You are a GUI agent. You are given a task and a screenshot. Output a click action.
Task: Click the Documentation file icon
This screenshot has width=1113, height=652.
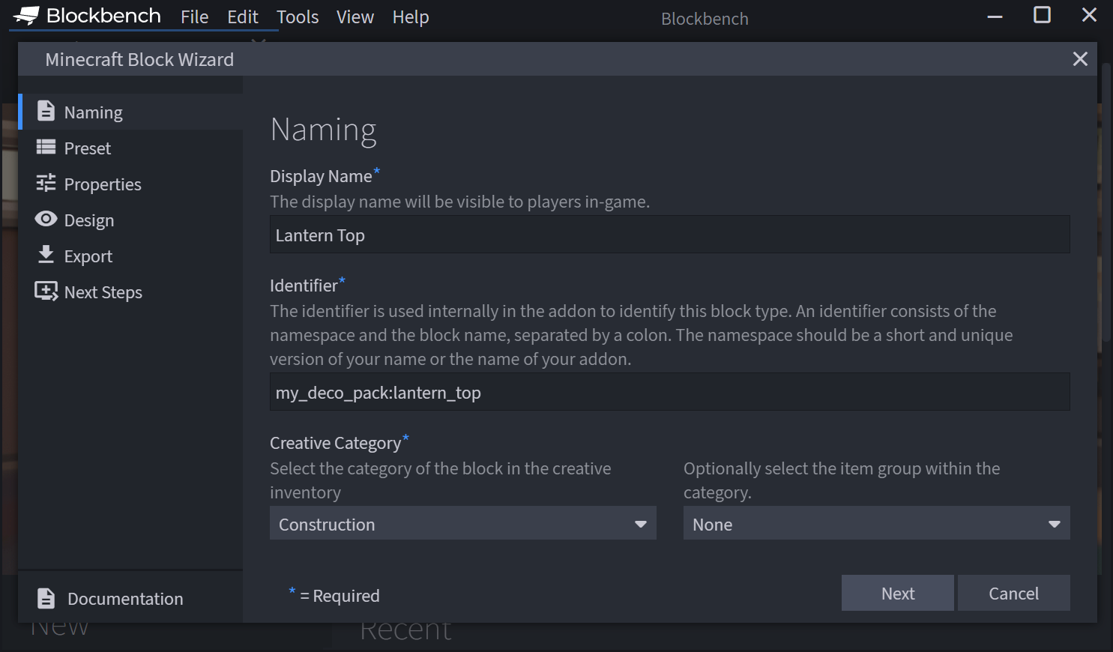pos(46,598)
